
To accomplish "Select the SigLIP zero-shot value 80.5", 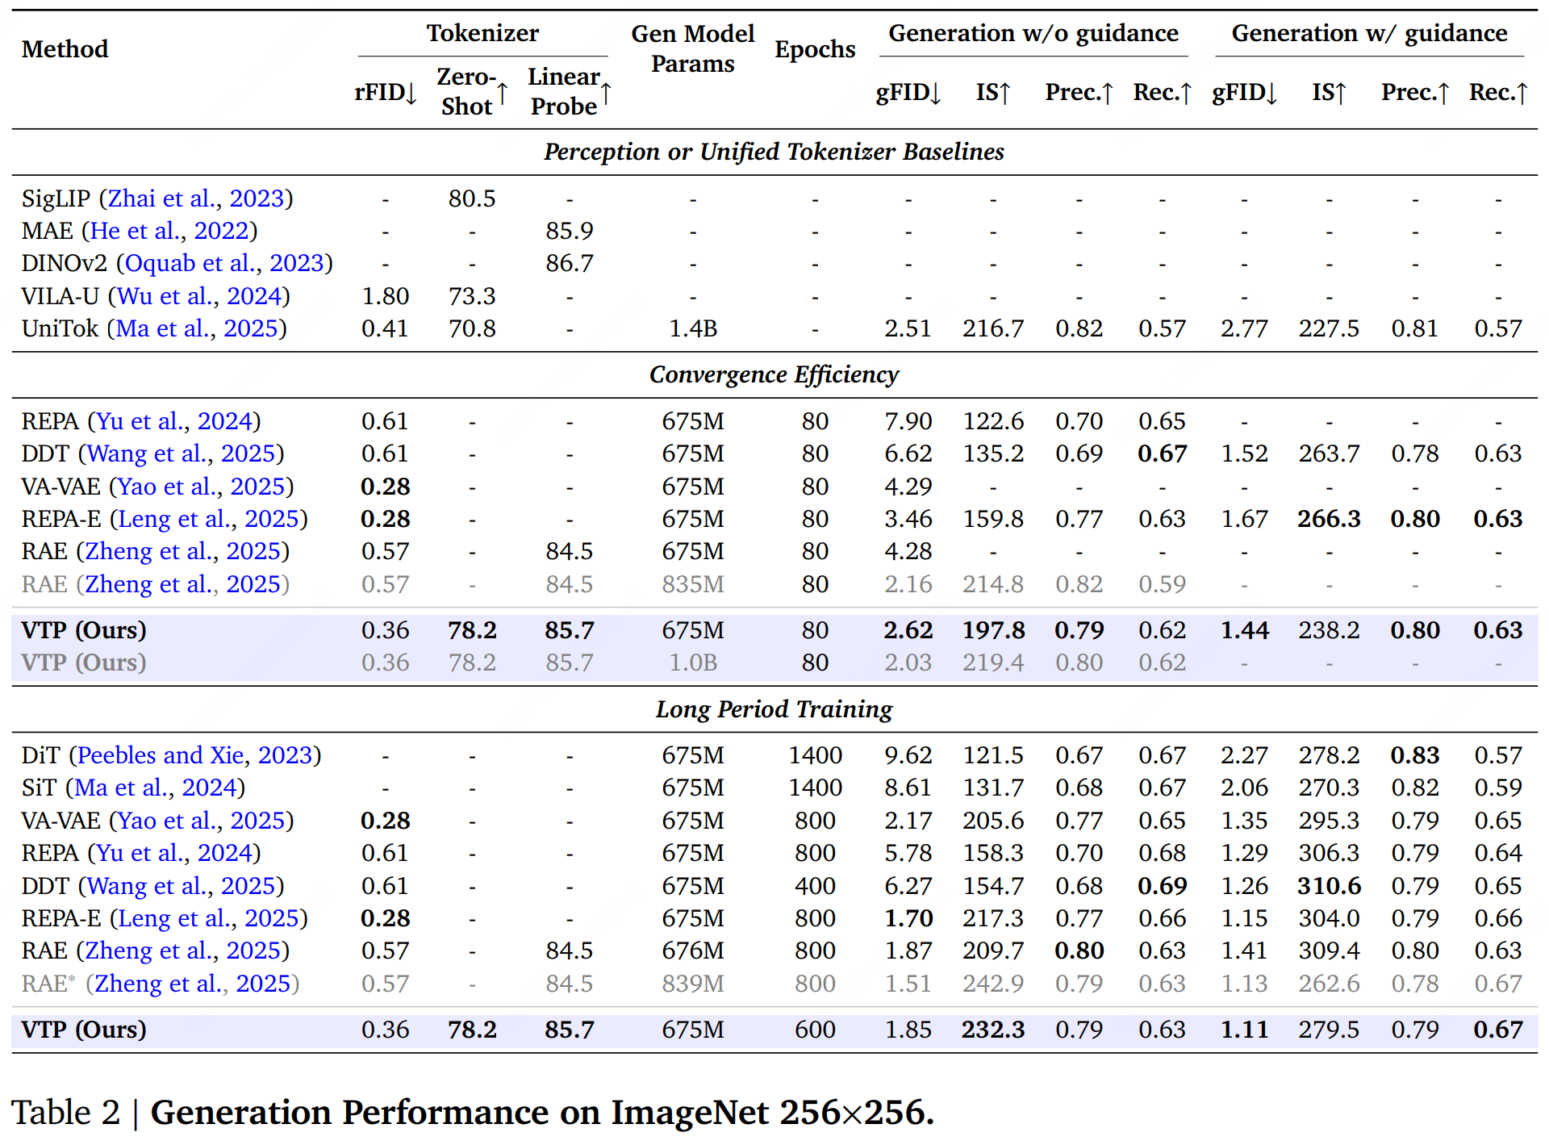I will tap(472, 198).
